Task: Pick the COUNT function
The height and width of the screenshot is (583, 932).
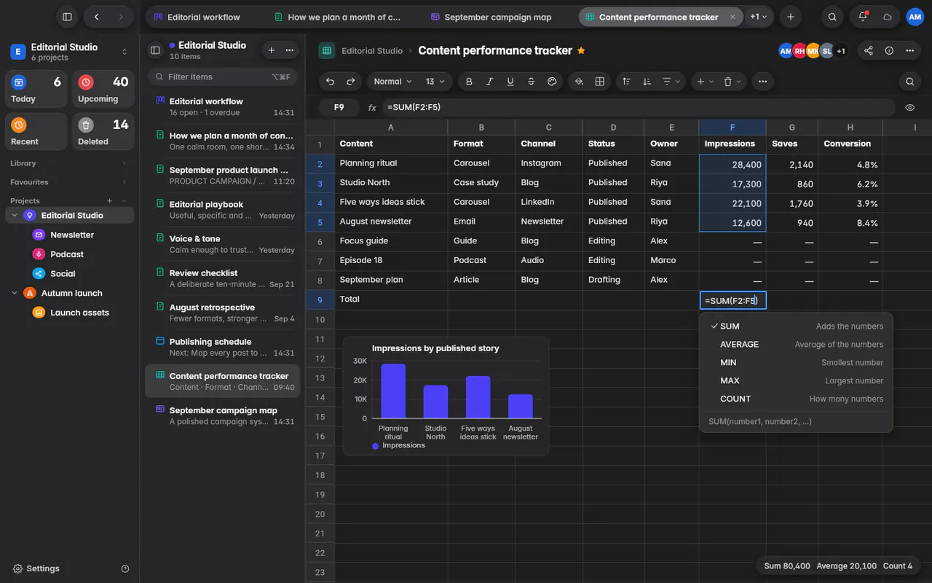Action: pyautogui.click(x=796, y=399)
